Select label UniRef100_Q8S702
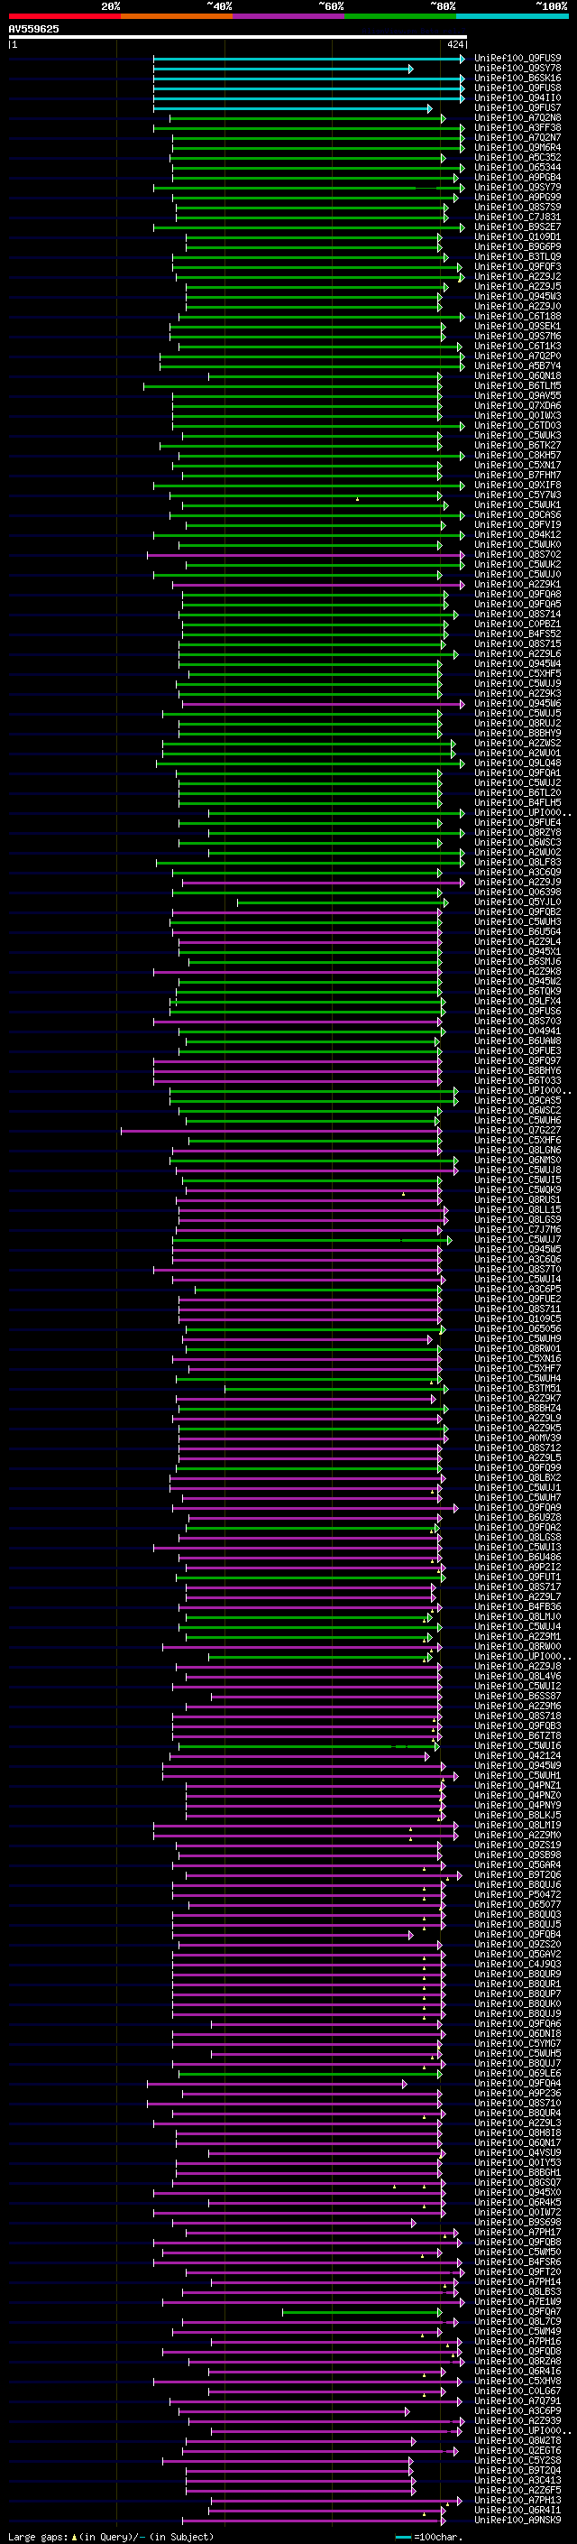 coord(517,555)
